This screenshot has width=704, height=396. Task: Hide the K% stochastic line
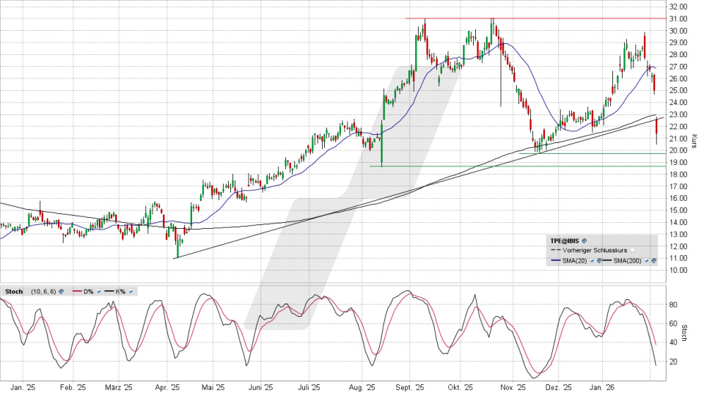pos(131,291)
